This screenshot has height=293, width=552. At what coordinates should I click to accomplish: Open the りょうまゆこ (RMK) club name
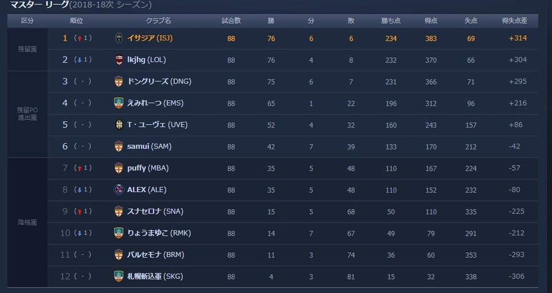point(159,233)
